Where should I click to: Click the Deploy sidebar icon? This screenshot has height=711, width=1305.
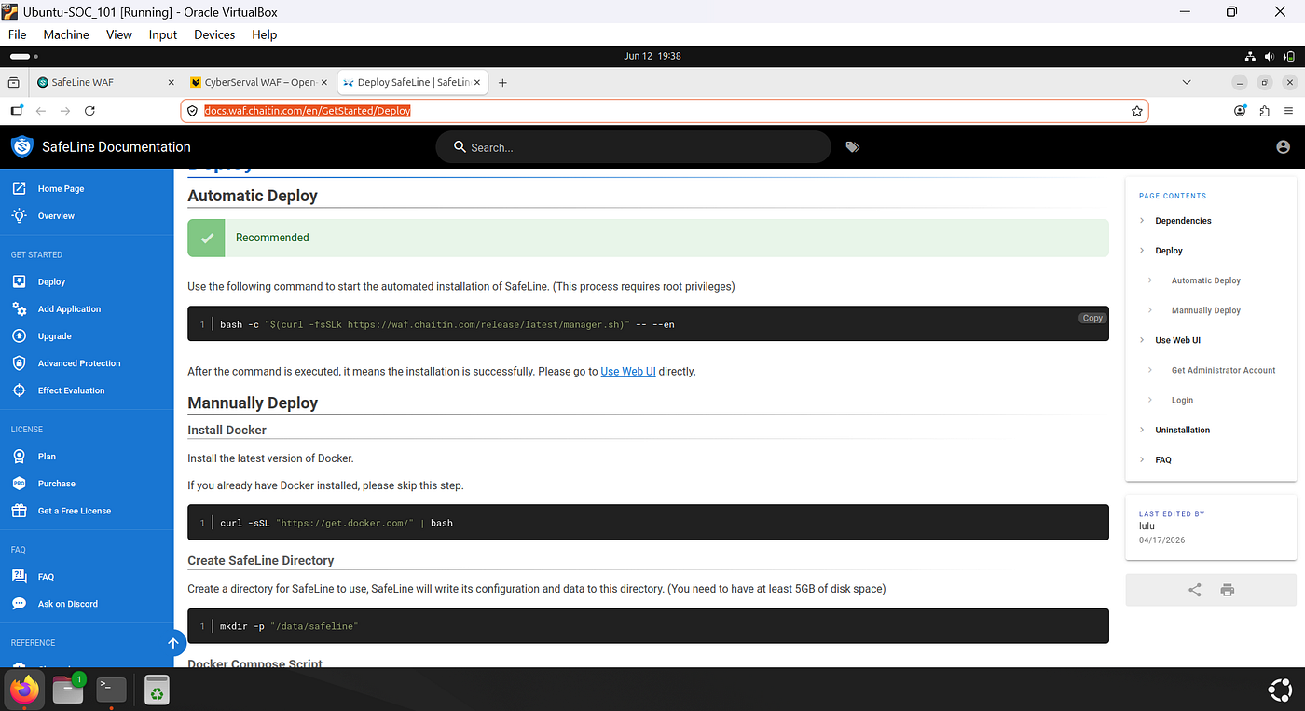click(19, 281)
